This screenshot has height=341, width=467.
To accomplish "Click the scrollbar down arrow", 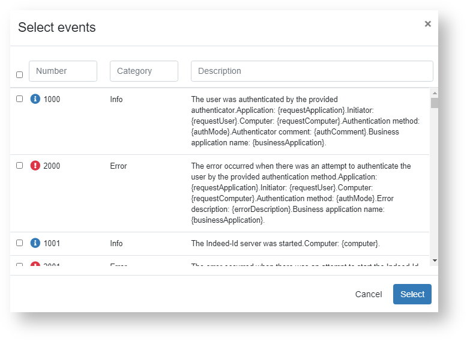I will coord(435,261).
